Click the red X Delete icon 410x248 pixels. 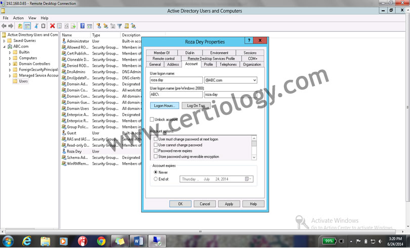(52, 26)
